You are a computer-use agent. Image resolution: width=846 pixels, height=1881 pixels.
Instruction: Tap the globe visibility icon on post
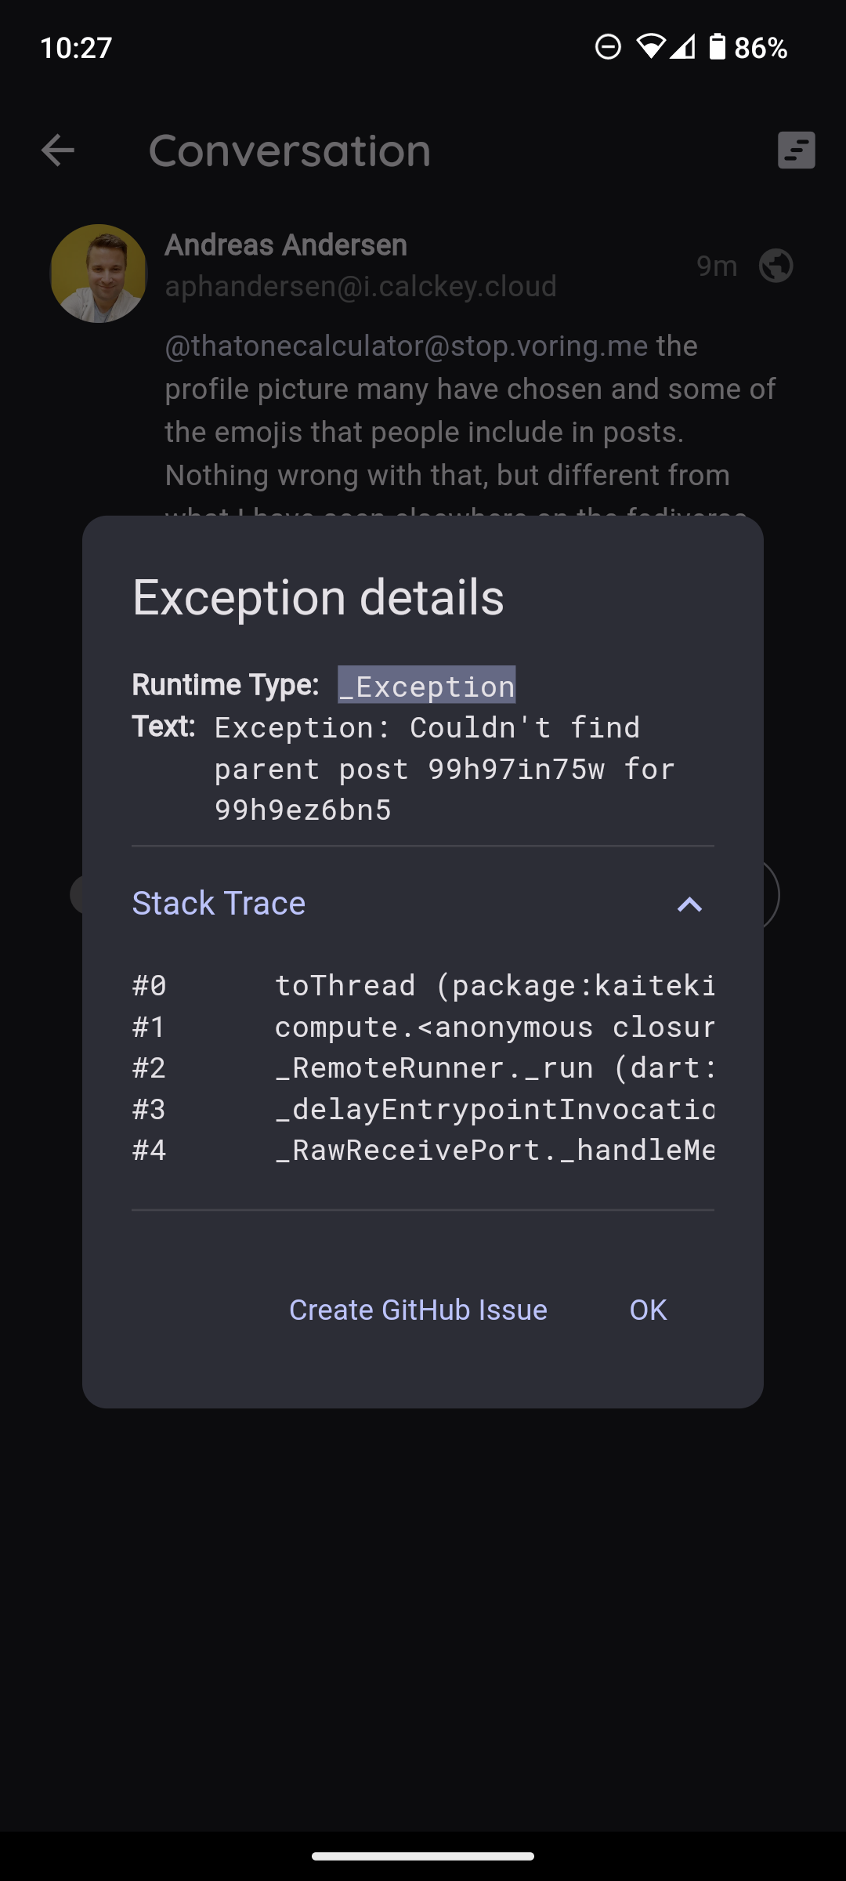tap(775, 266)
